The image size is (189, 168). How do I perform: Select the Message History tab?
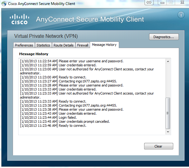[x=104, y=45]
